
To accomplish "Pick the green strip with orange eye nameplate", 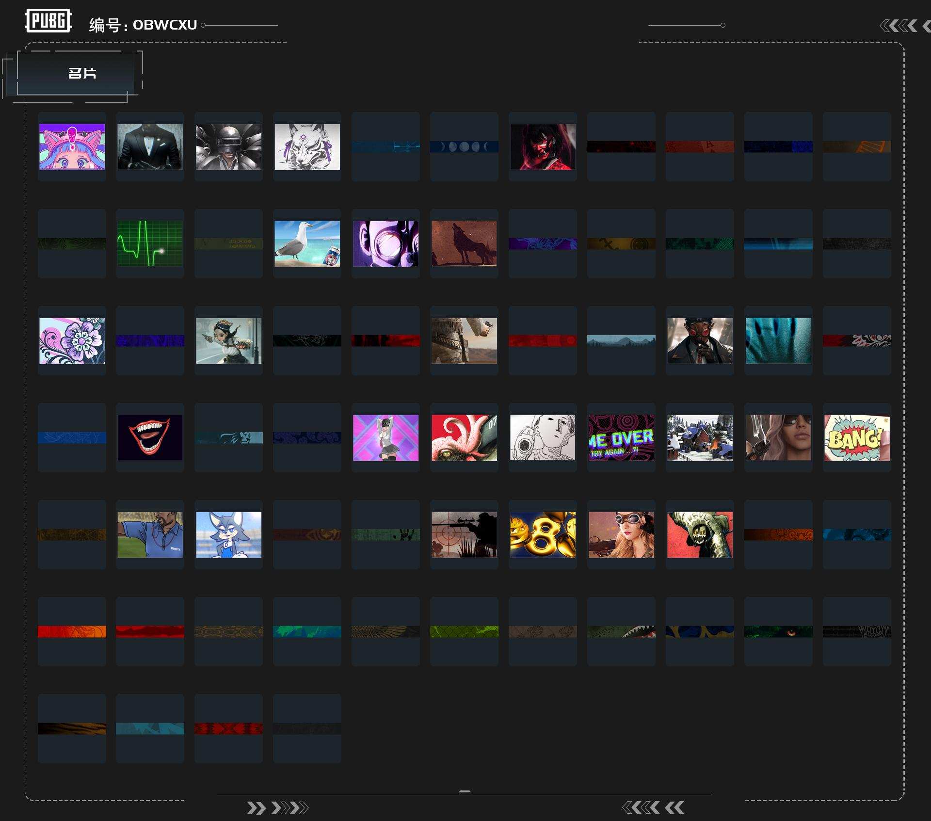I will coord(778,631).
